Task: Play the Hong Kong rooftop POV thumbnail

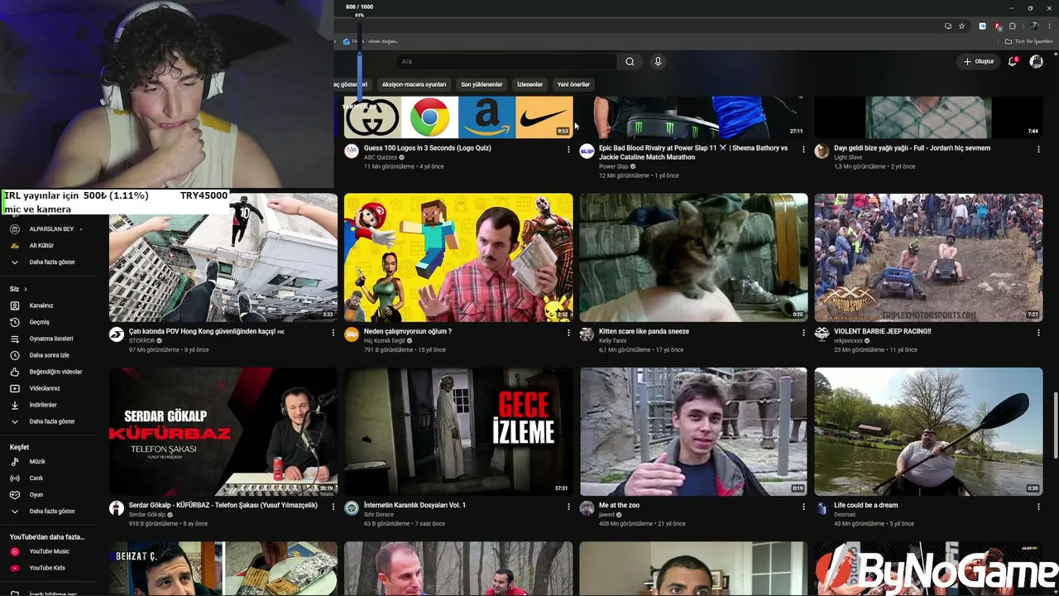Action: pyautogui.click(x=223, y=257)
